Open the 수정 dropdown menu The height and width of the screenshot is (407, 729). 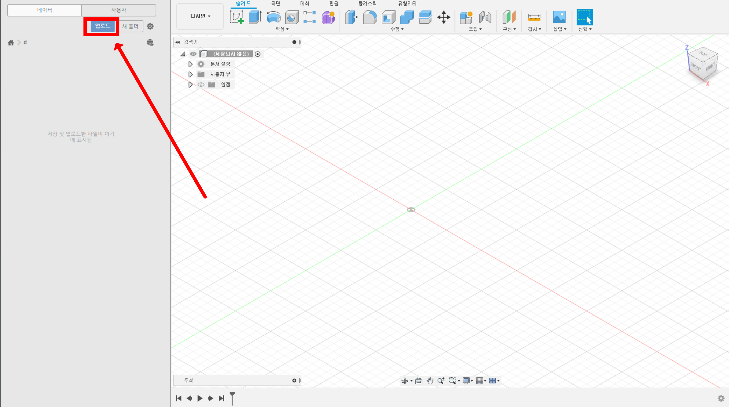click(397, 29)
